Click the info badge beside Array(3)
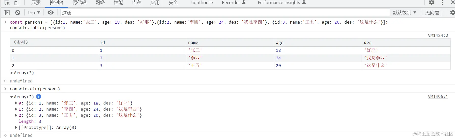 click(x=38, y=97)
